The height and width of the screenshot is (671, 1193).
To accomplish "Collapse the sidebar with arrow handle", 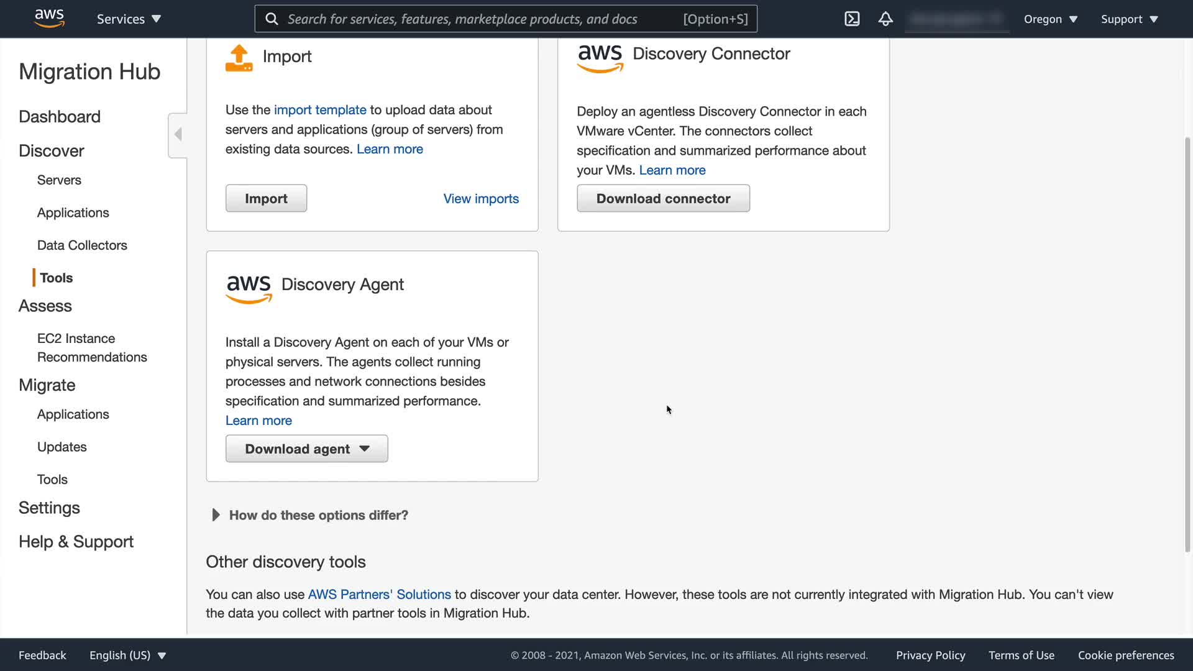I will pos(178,134).
